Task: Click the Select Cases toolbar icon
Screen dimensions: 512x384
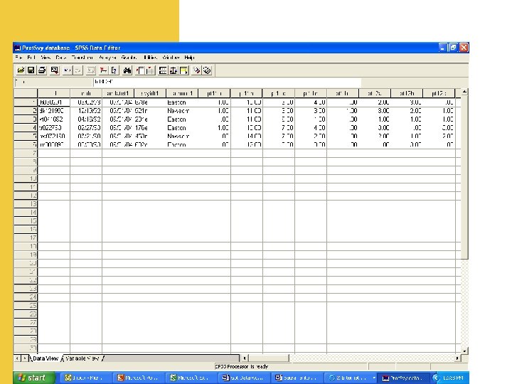Action: click(x=184, y=70)
